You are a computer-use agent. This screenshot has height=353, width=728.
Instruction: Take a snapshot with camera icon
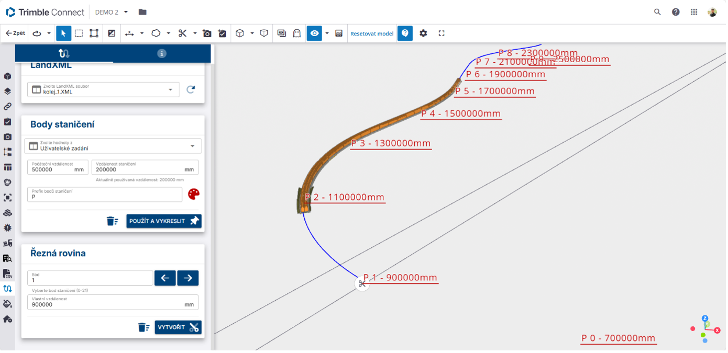tap(207, 33)
